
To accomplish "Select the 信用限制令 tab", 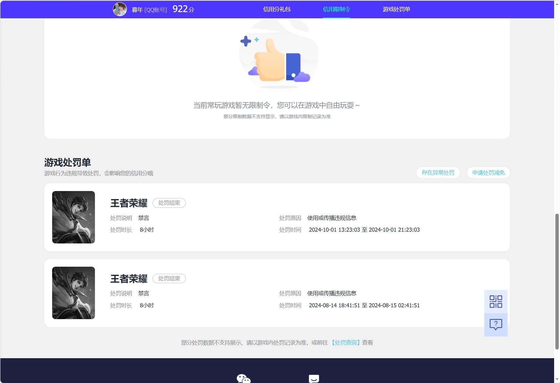I will (x=336, y=9).
